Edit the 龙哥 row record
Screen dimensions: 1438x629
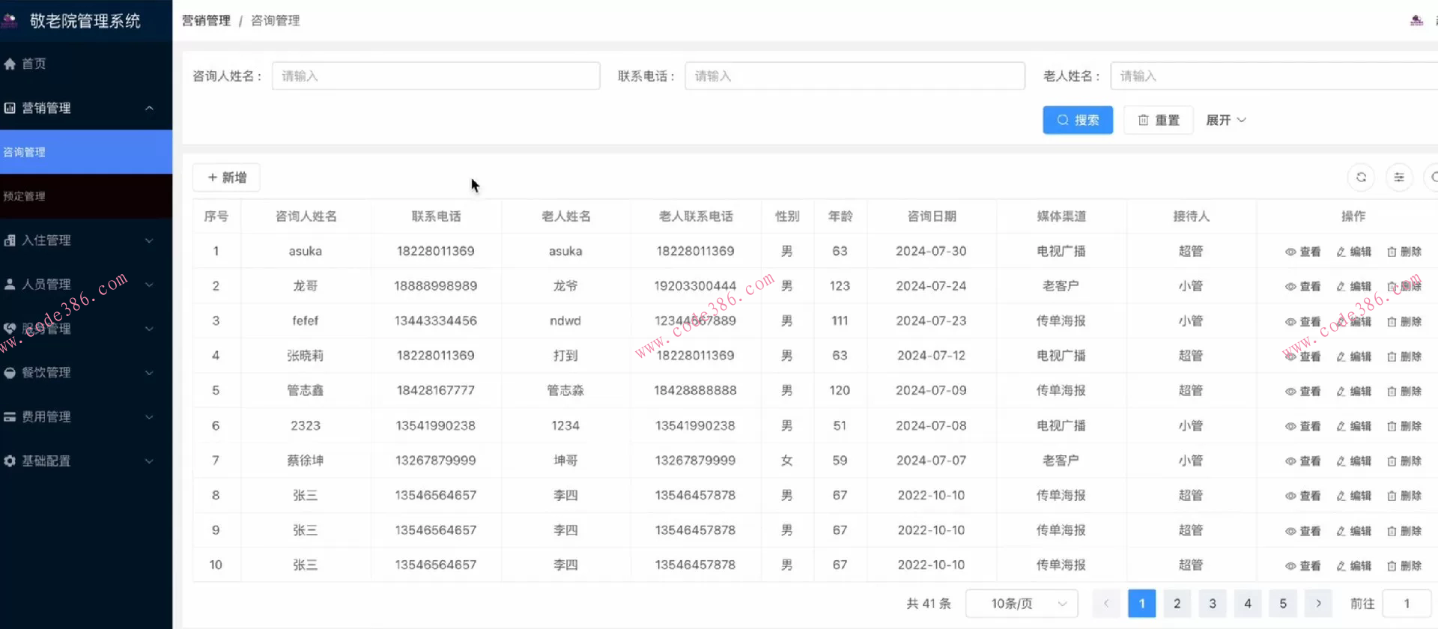tap(1353, 287)
